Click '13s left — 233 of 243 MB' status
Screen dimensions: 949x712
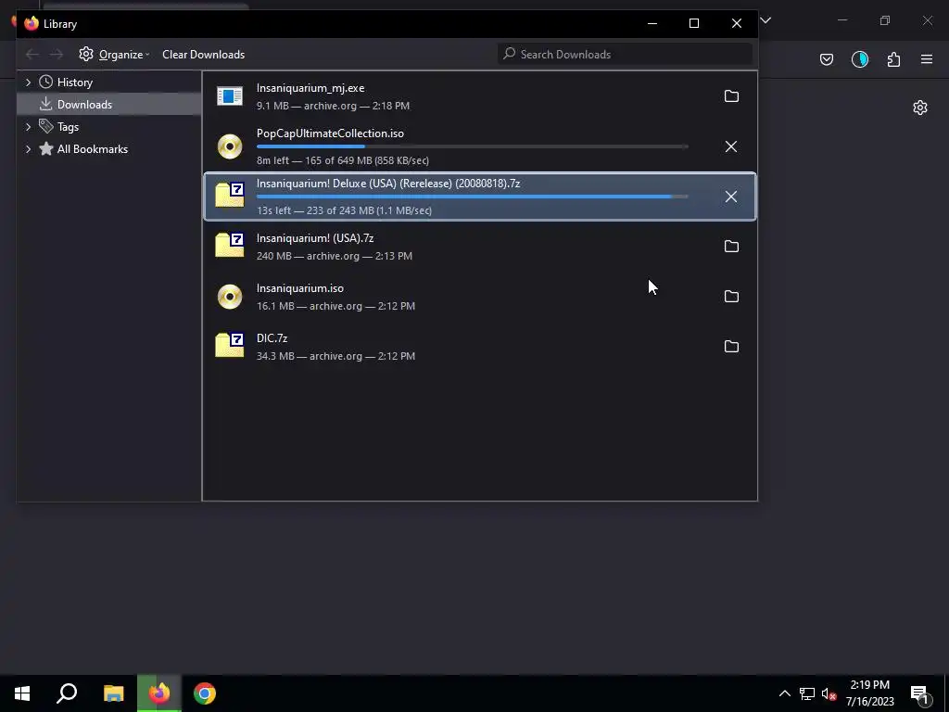[344, 210]
